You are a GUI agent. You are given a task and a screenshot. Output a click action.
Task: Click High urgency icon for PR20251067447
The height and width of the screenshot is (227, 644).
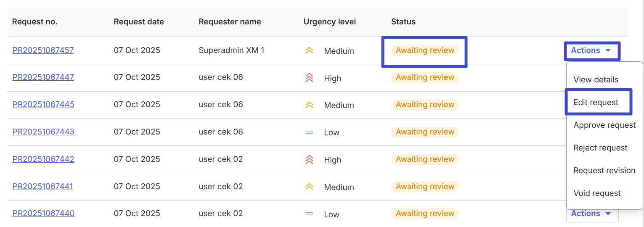309,78
